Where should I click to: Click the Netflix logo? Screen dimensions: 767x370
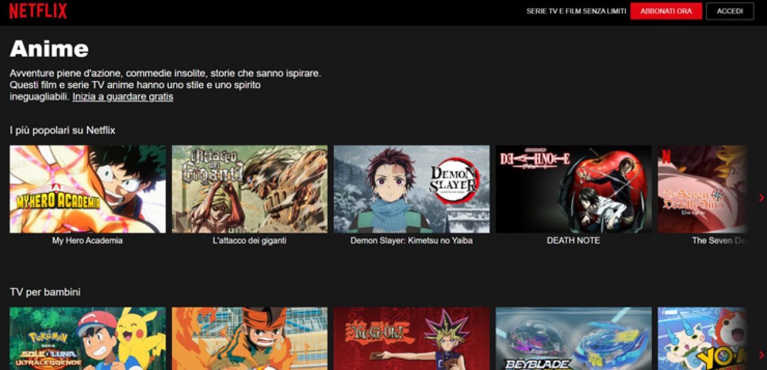click(38, 11)
